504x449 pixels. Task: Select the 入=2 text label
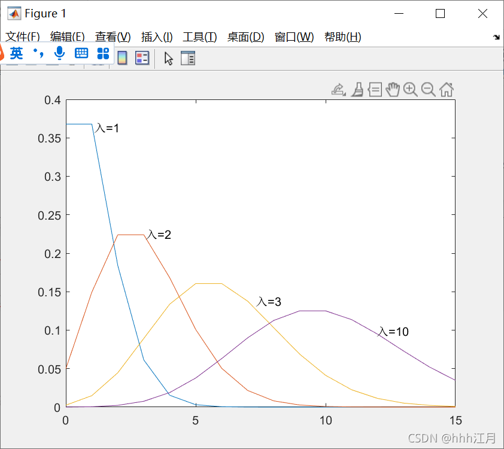coord(159,235)
